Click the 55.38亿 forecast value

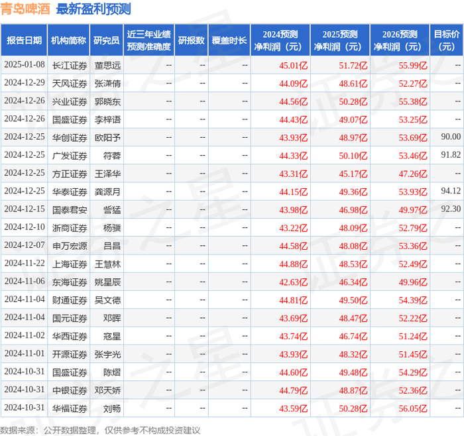pyautogui.click(x=413, y=101)
